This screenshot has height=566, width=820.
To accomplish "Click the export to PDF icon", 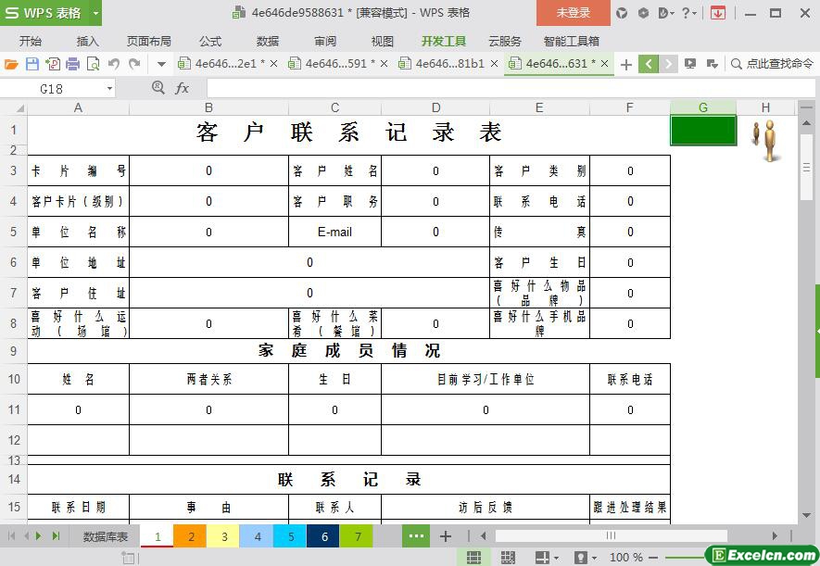I will point(53,64).
